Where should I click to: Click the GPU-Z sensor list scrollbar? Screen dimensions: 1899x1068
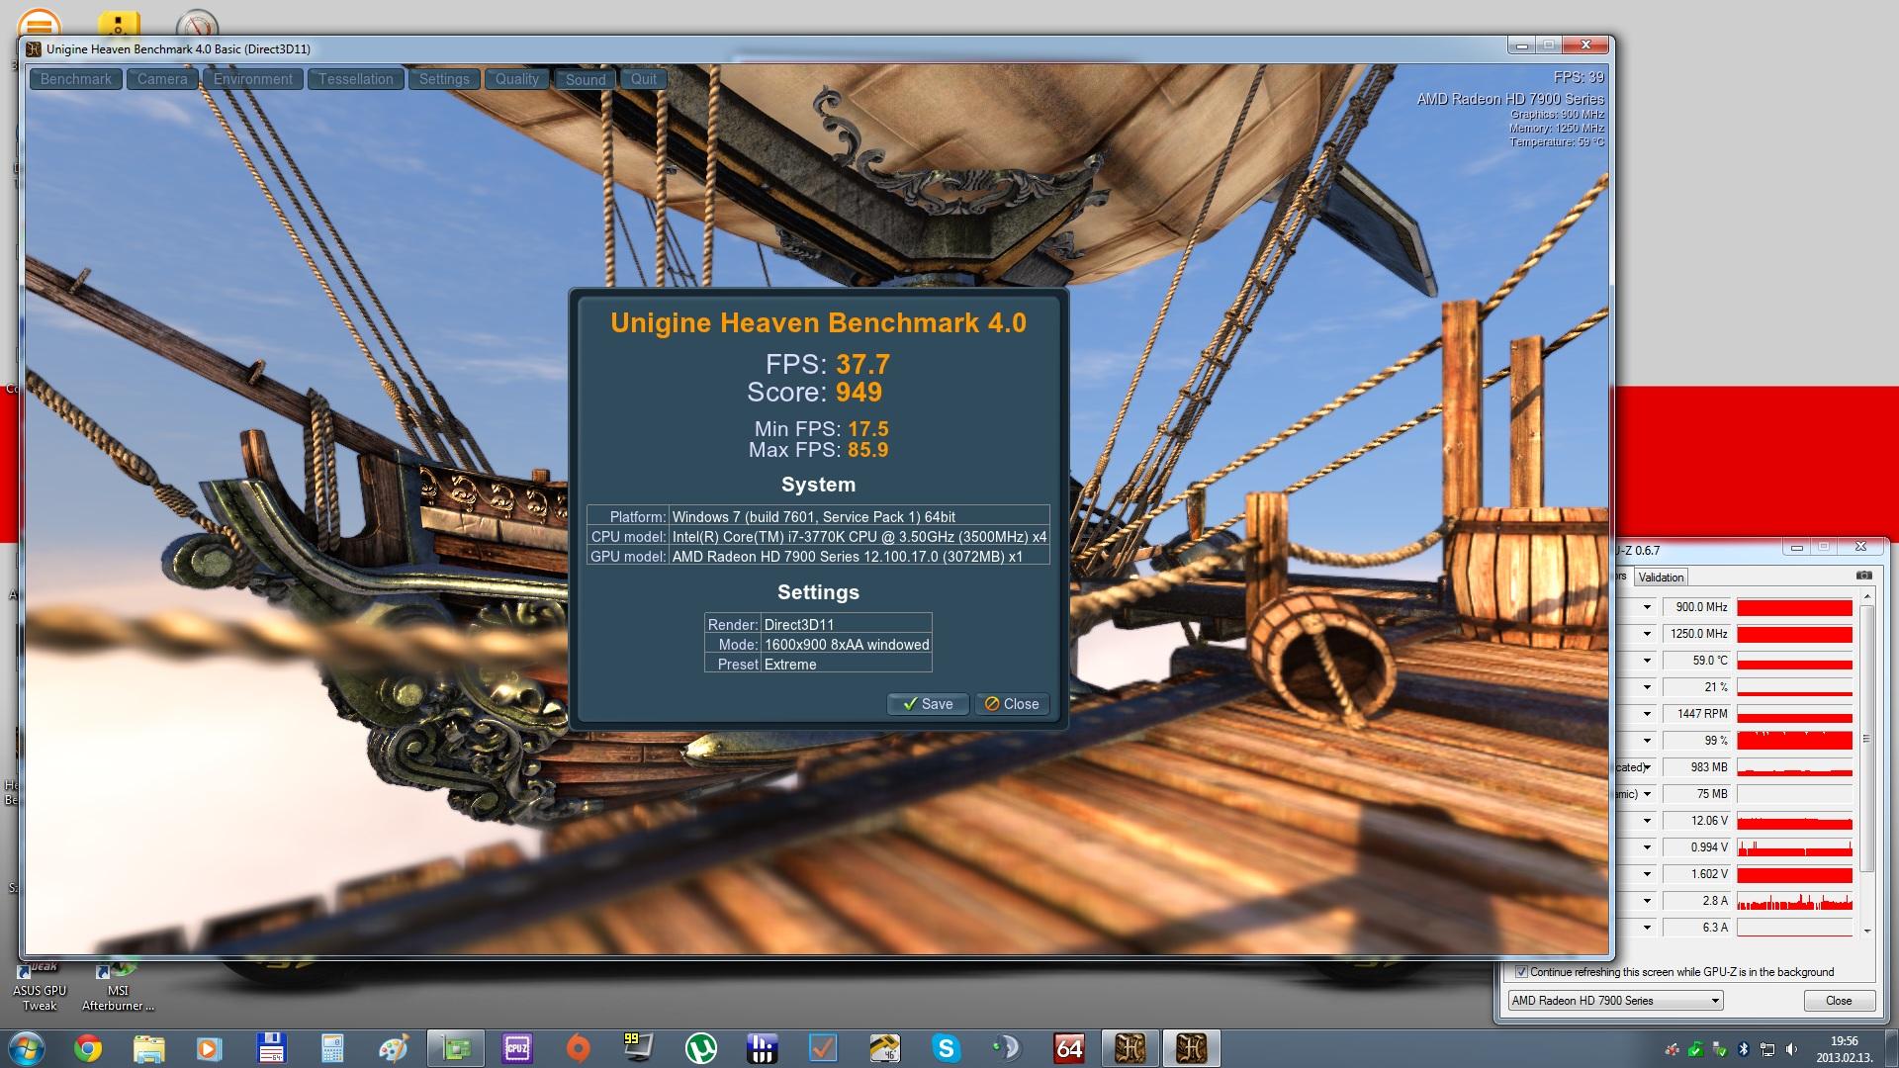pos(1867,738)
